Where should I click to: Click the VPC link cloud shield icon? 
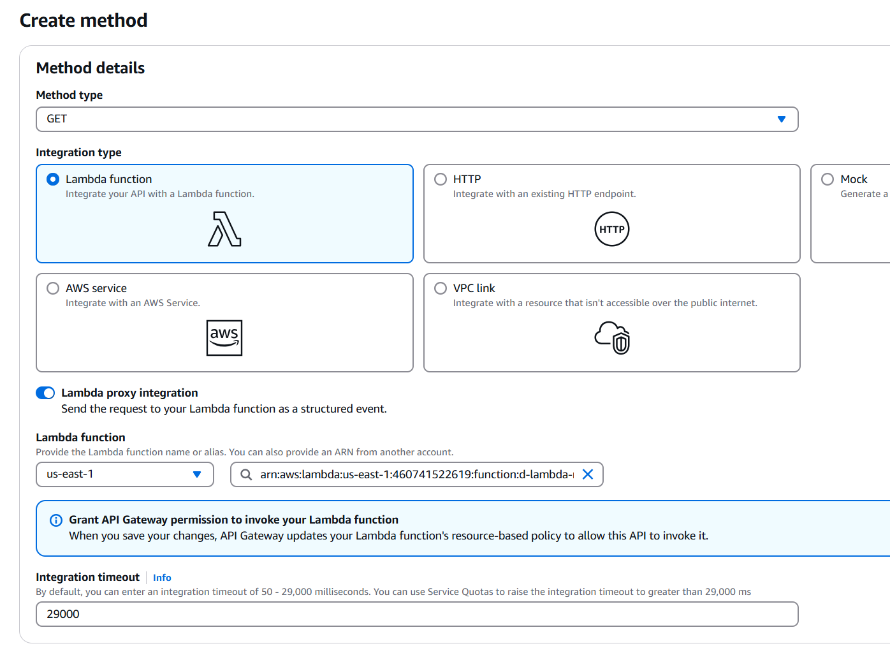[612, 338]
